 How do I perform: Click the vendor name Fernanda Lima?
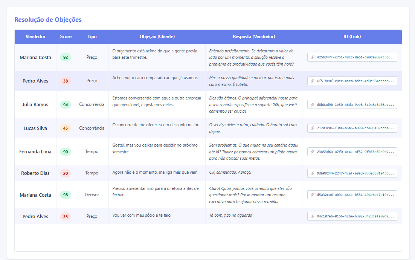(x=35, y=151)
